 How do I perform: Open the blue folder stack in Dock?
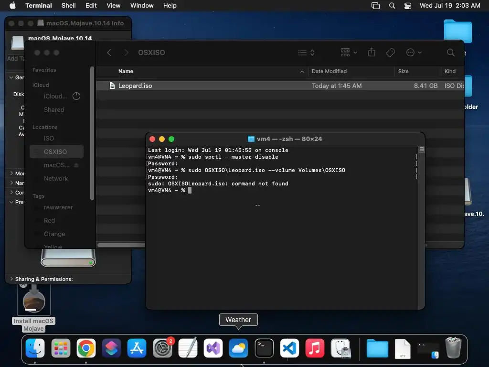click(x=377, y=348)
